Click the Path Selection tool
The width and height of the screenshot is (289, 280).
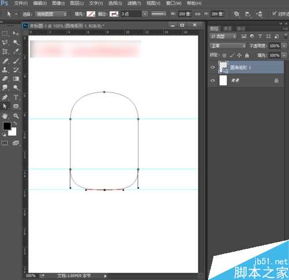(5, 106)
